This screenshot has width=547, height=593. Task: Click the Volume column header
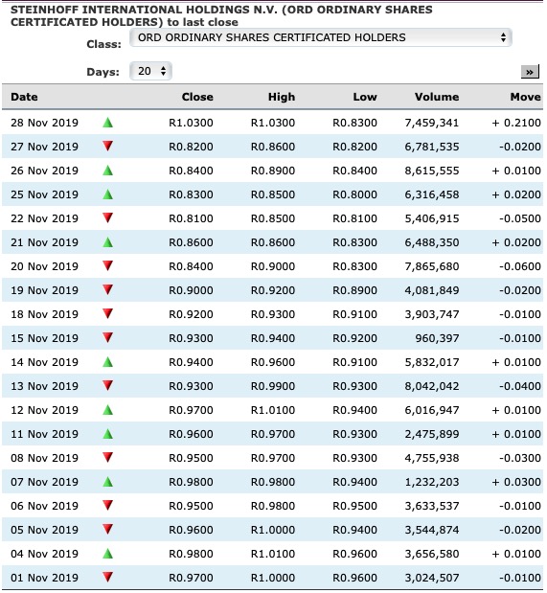click(x=437, y=97)
